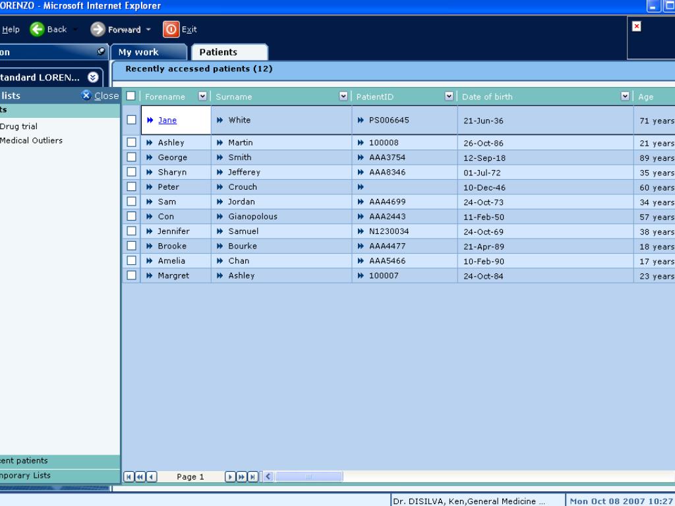Click PatientID value N1230034
The height and width of the screenshot is (506, 675).
(x=389, y=231)
